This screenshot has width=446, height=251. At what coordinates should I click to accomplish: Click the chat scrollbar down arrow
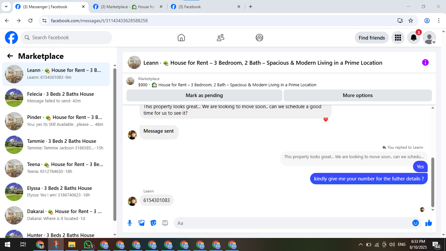tap(433, 210)
